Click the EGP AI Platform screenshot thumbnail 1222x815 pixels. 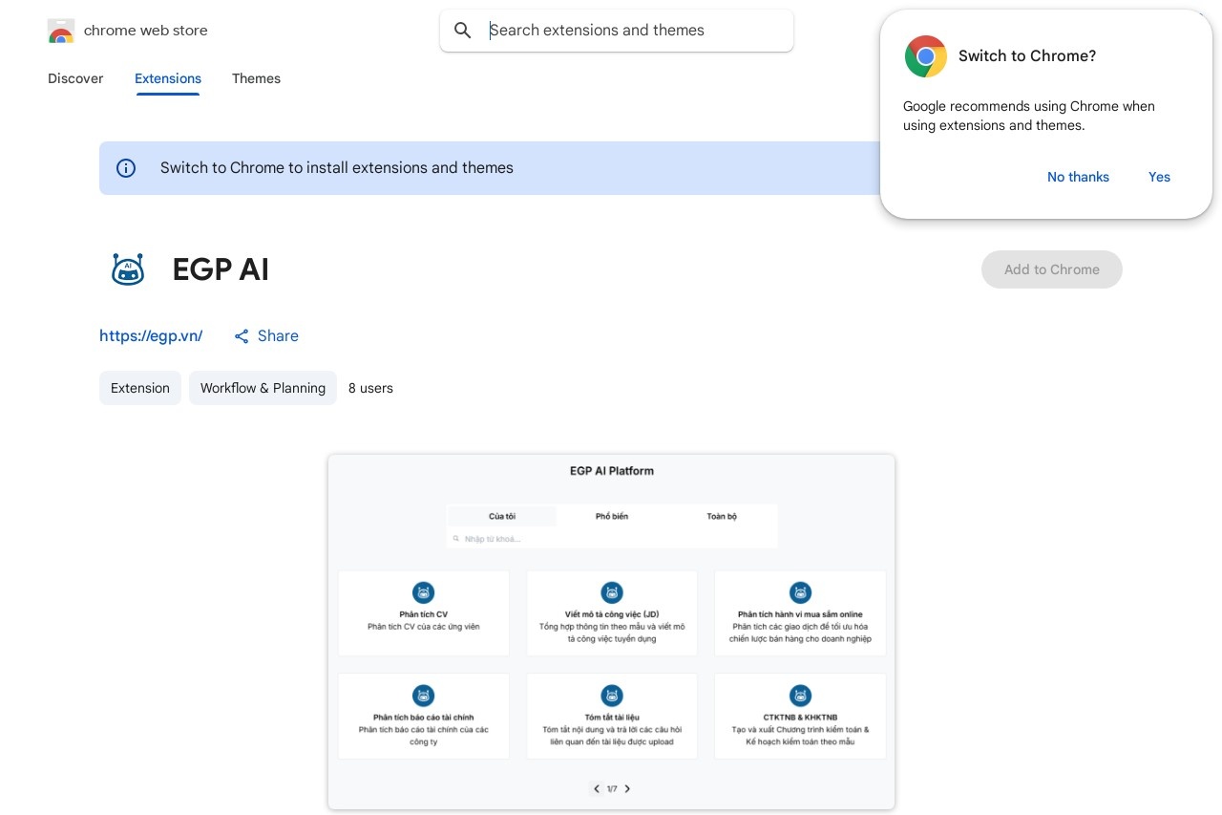611,633
